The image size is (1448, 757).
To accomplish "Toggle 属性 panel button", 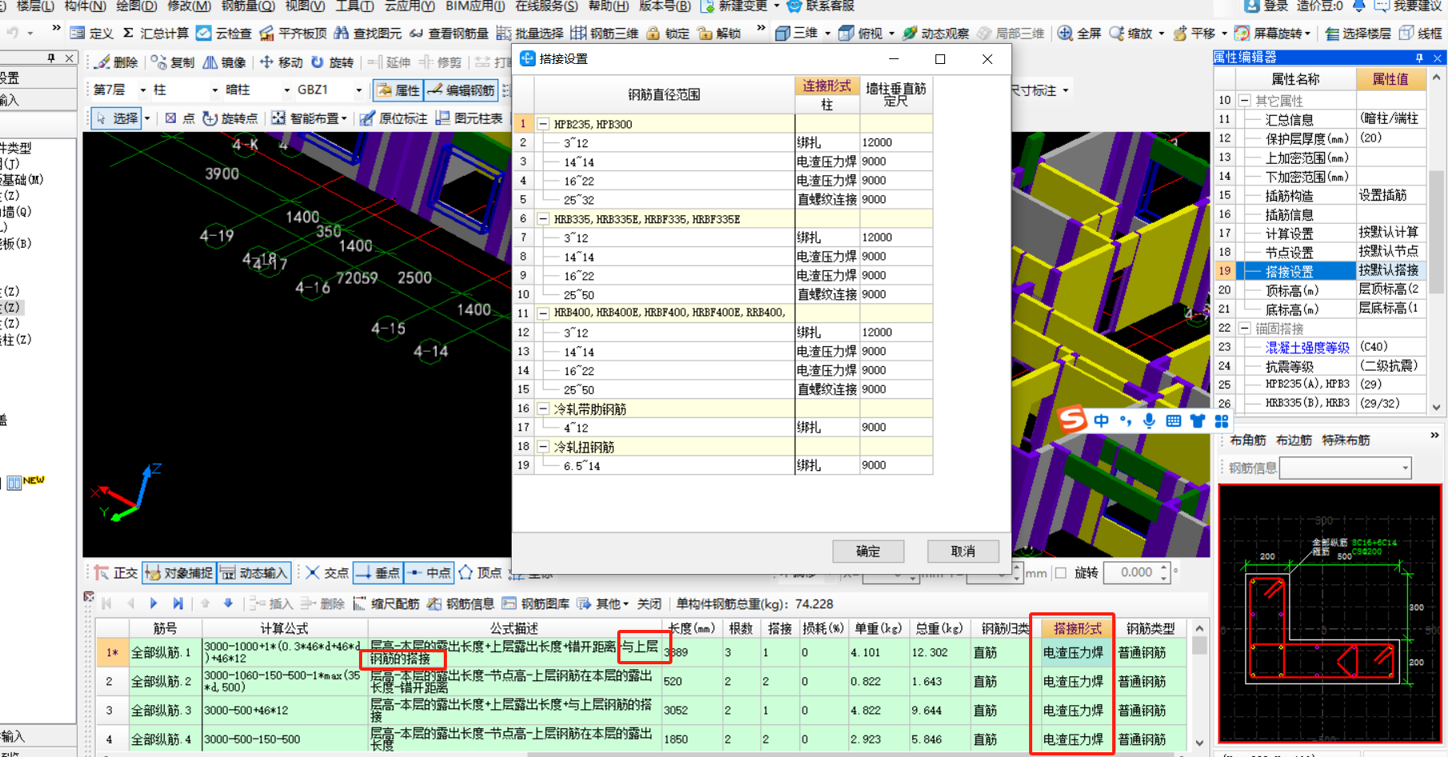I will (x=398, y=90).
